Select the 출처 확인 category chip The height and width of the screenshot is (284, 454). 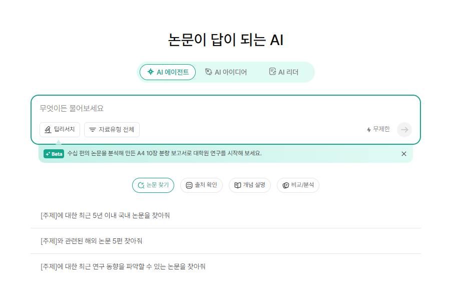point(202,185)
